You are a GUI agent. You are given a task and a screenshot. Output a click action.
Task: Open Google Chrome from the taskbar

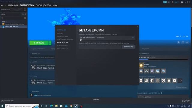click(x=71, y=106)
